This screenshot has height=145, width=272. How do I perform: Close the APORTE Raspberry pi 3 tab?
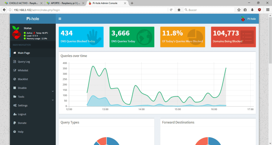[83, 3]
